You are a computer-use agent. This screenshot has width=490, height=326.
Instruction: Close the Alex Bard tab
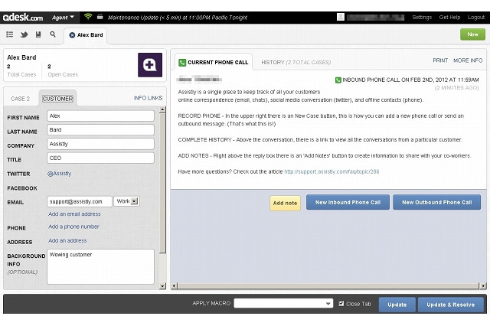point(72,35)
